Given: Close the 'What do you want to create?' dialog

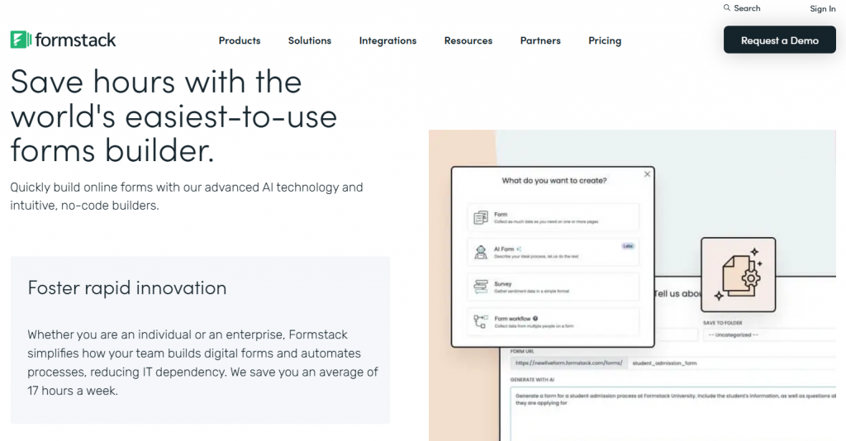Looking at the screenshot, I should point(647,174).
